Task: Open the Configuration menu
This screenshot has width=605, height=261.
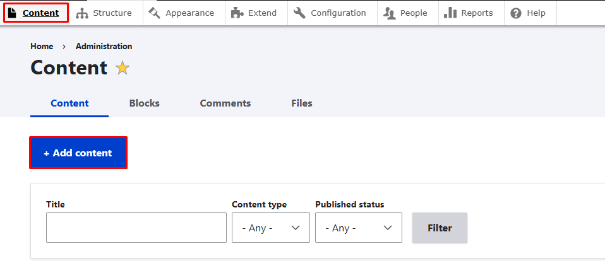Action: (332, 13)
